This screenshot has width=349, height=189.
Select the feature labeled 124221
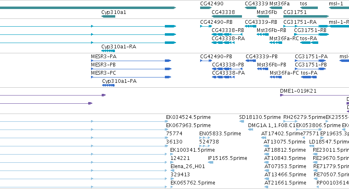click(180, 158)
